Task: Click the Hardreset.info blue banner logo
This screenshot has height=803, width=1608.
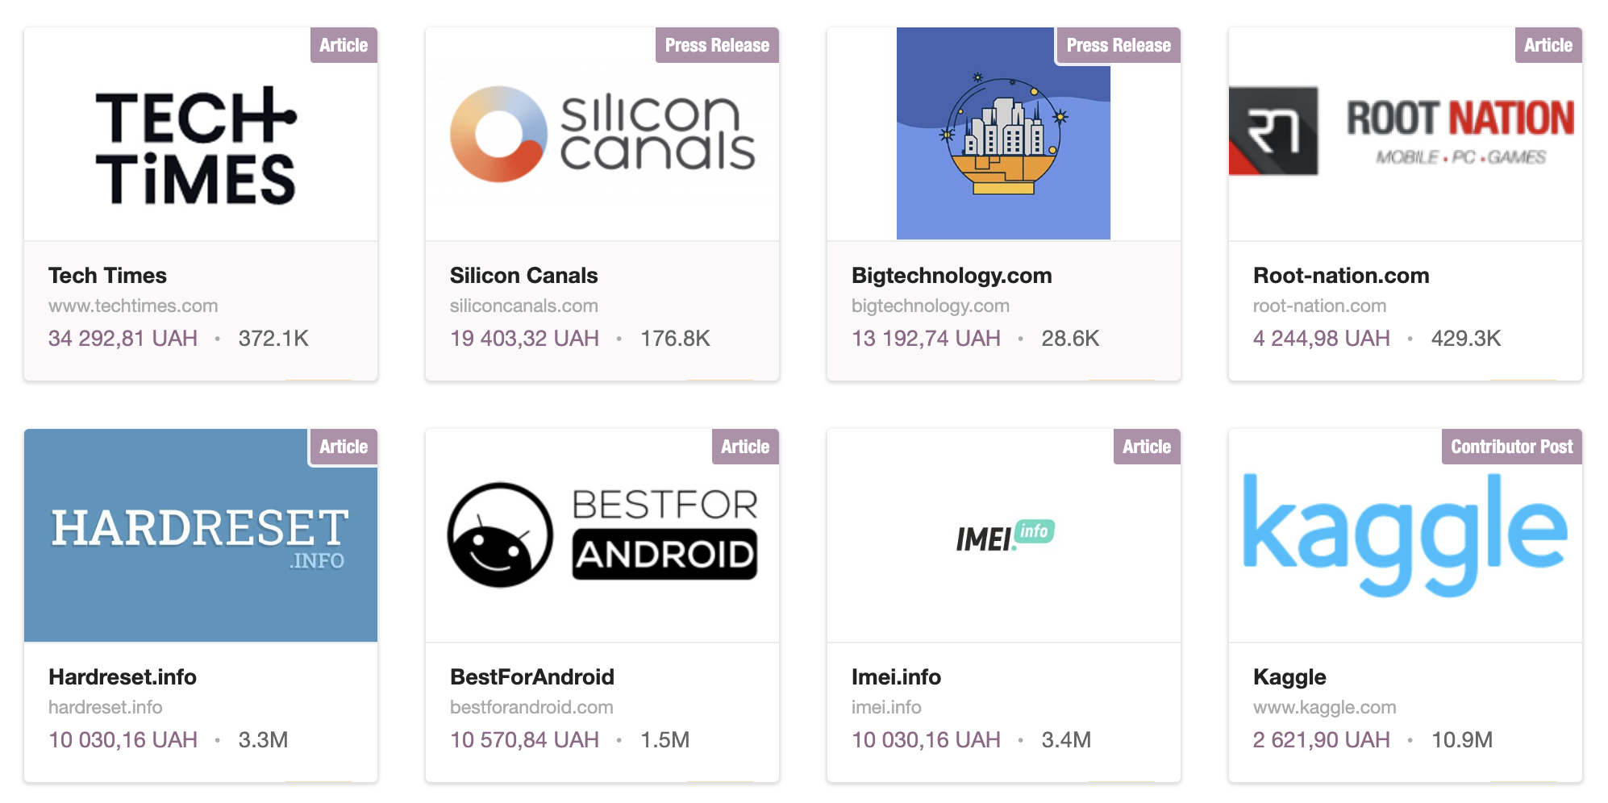Action: 200,535
